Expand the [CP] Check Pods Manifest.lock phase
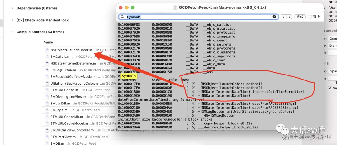This screenshot has height=145, width=337. 12,20
